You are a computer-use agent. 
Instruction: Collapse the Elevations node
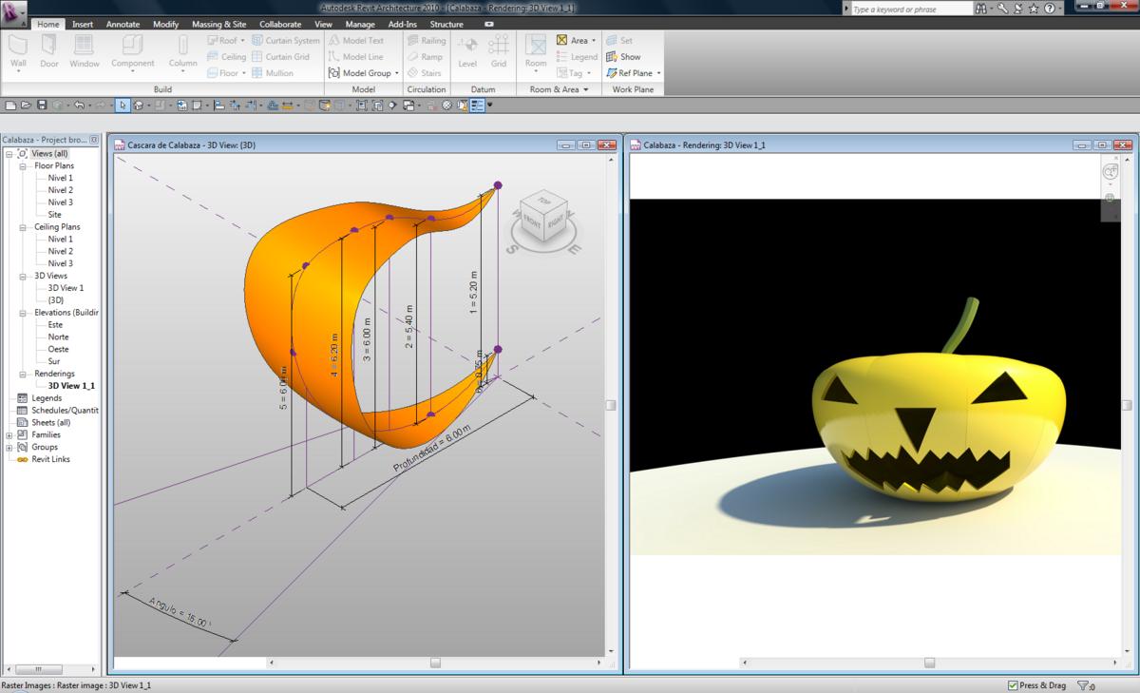pos(24,312)
